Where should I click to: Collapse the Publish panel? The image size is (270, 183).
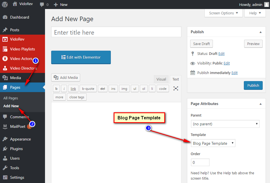click(261, 32)
